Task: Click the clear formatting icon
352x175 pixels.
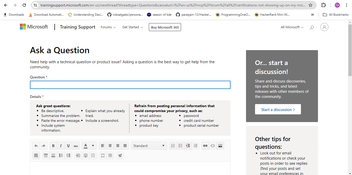Action: 120,155
